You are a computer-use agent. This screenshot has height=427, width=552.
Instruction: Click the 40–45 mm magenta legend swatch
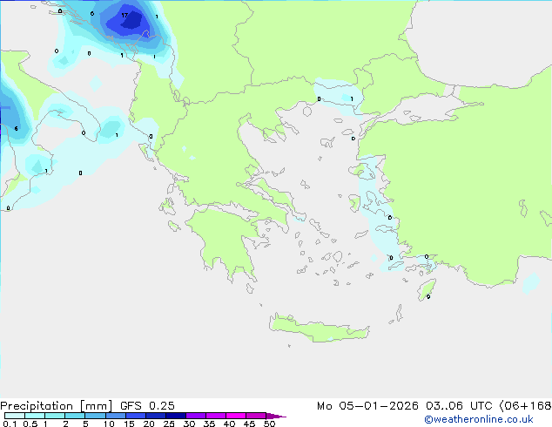pos(236,416)
